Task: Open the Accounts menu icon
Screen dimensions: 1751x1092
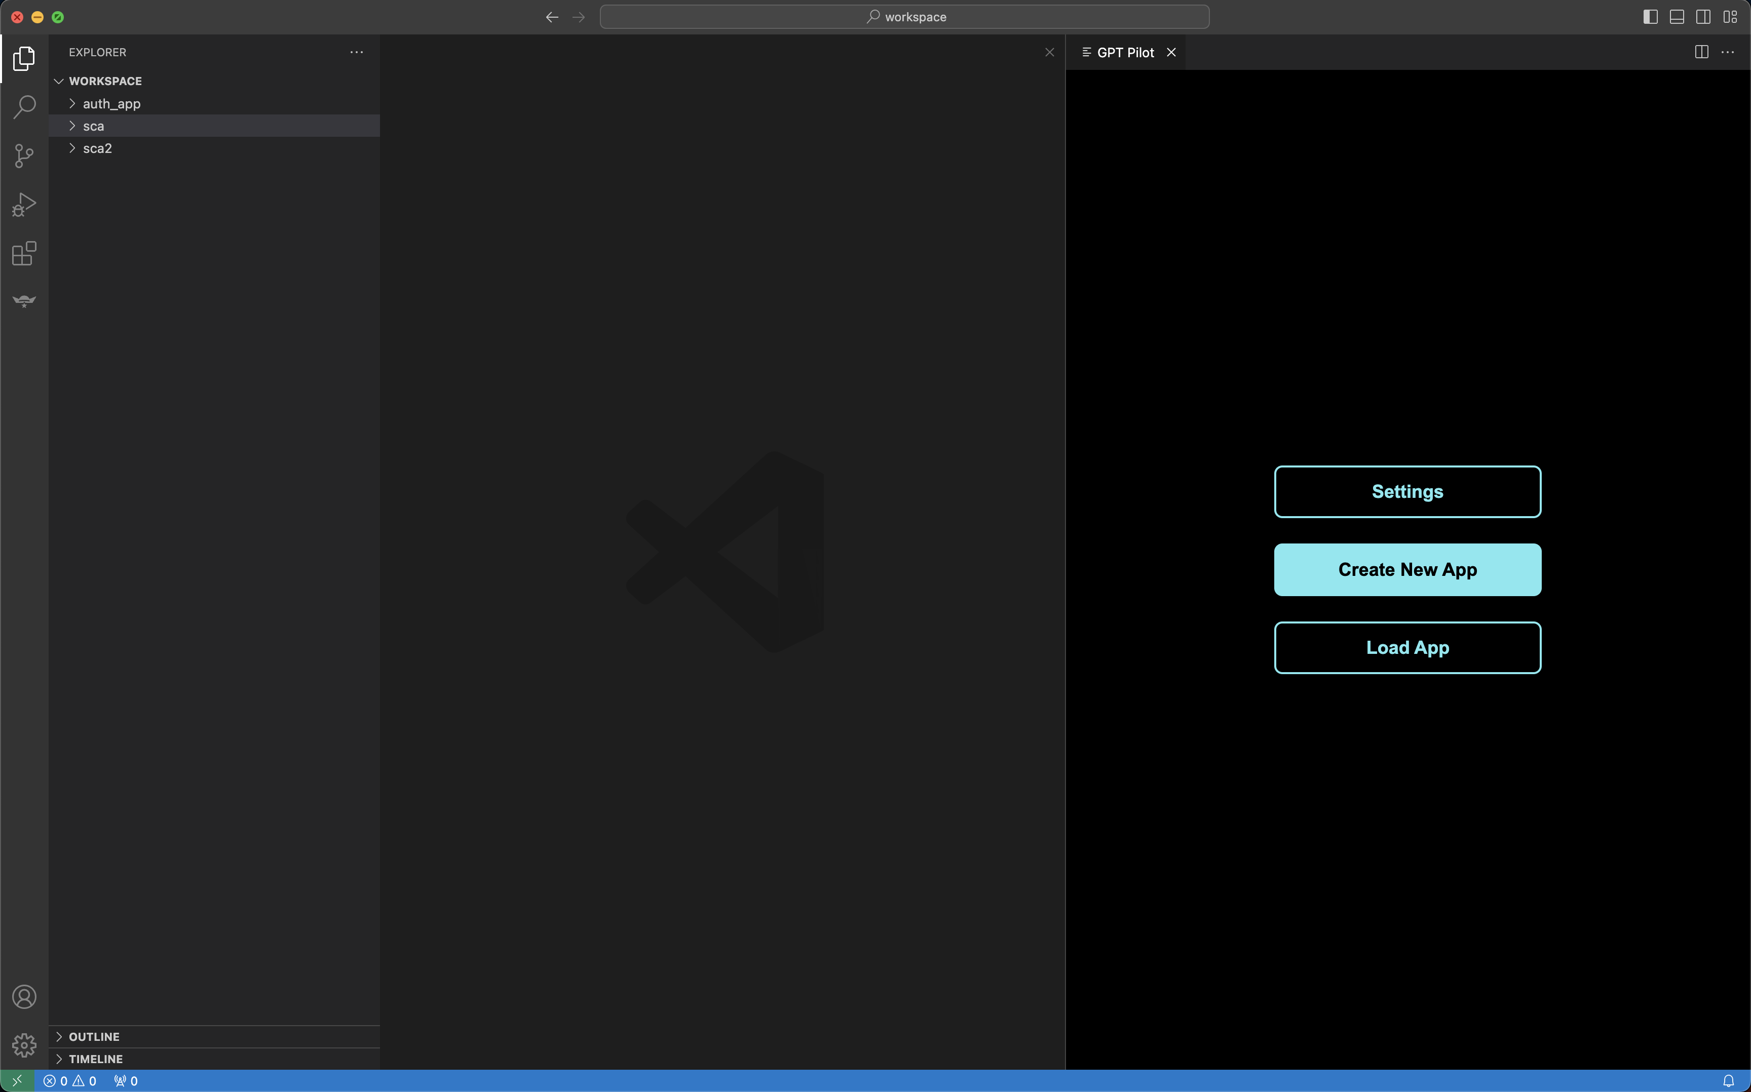Action: 24,997
